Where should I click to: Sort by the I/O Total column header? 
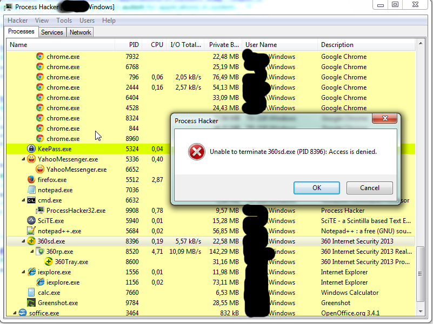[185, 45]
